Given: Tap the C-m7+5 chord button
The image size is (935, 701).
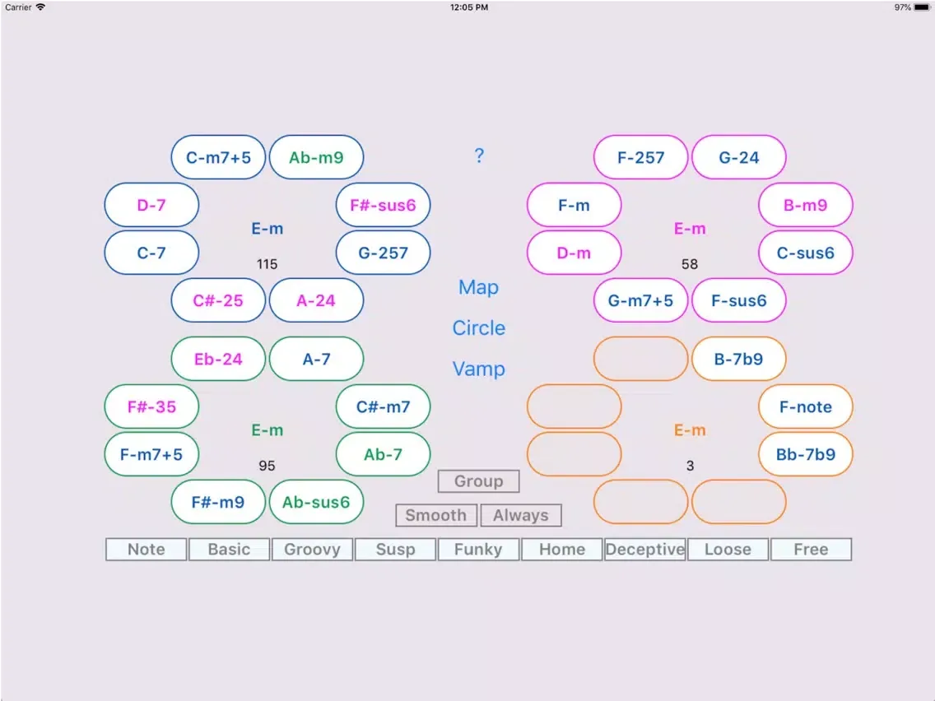Looking at the screenshot, I should tap(218, 157).
